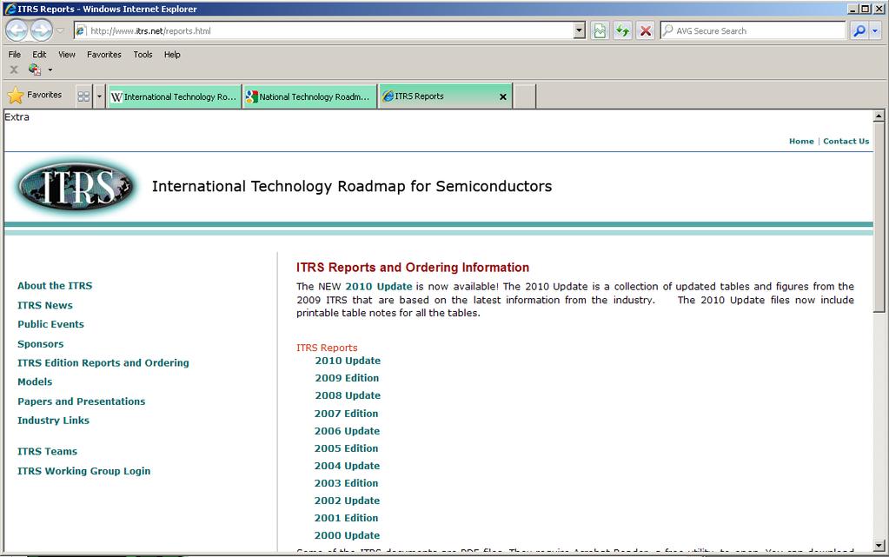Open the 2008 Update report
This screenshot has height=557, width=889.
(x=348, y=395)
